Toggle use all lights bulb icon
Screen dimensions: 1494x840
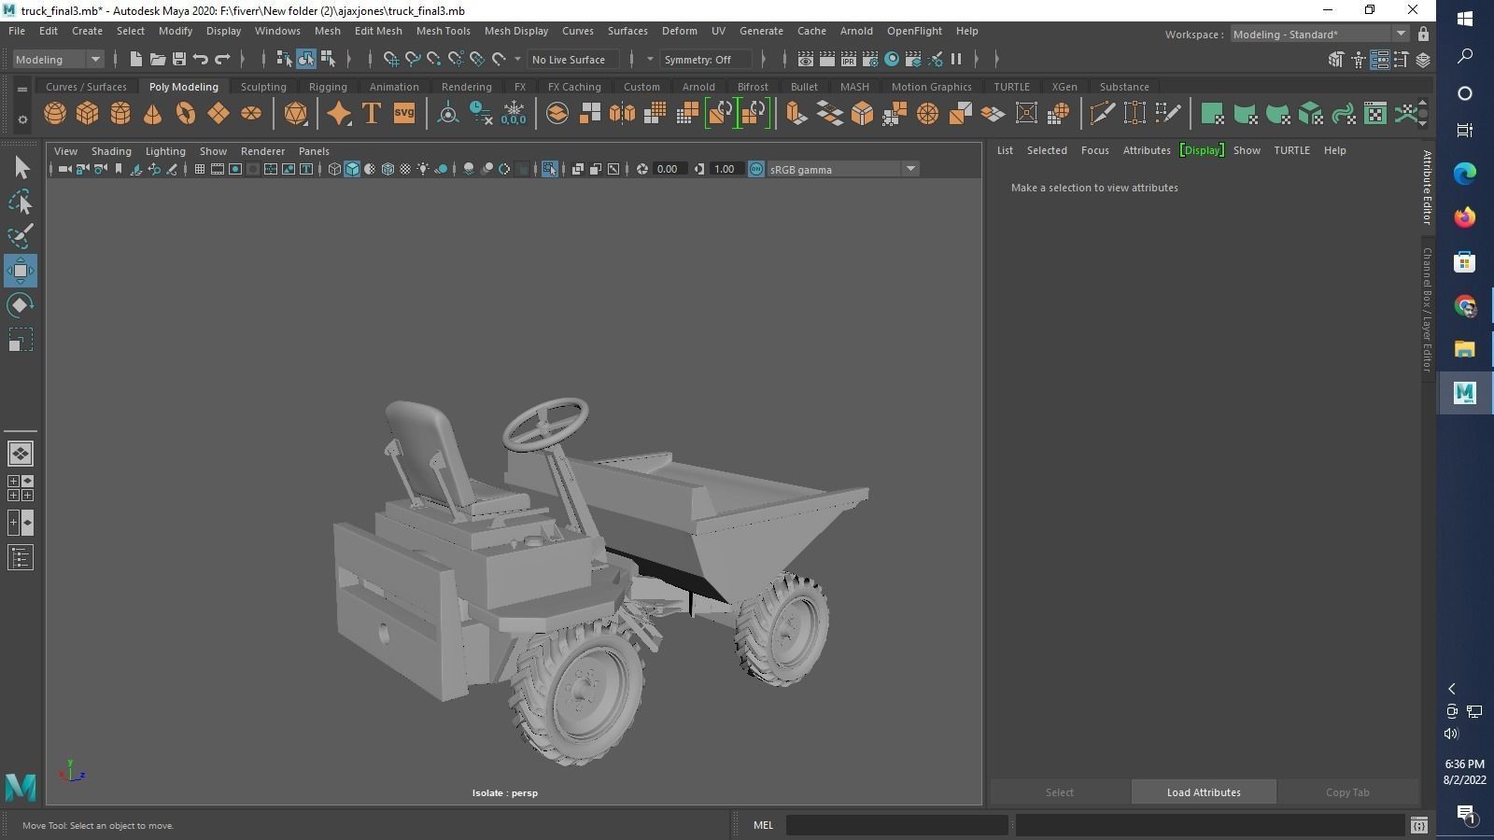coord(423,169)
